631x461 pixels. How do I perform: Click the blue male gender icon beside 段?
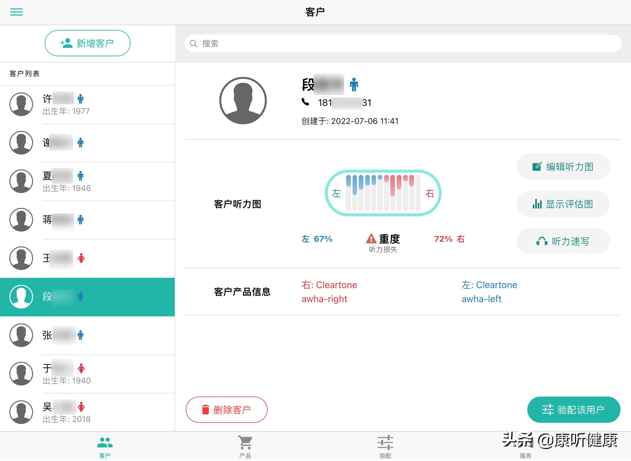[x=353, y=85]
